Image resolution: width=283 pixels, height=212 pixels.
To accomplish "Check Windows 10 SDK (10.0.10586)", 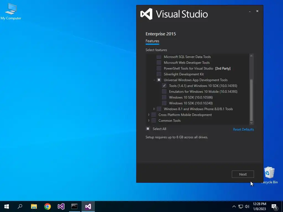I will [x=164, y=97].
